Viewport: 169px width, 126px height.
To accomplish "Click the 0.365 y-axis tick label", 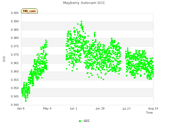I will [15, 63].
